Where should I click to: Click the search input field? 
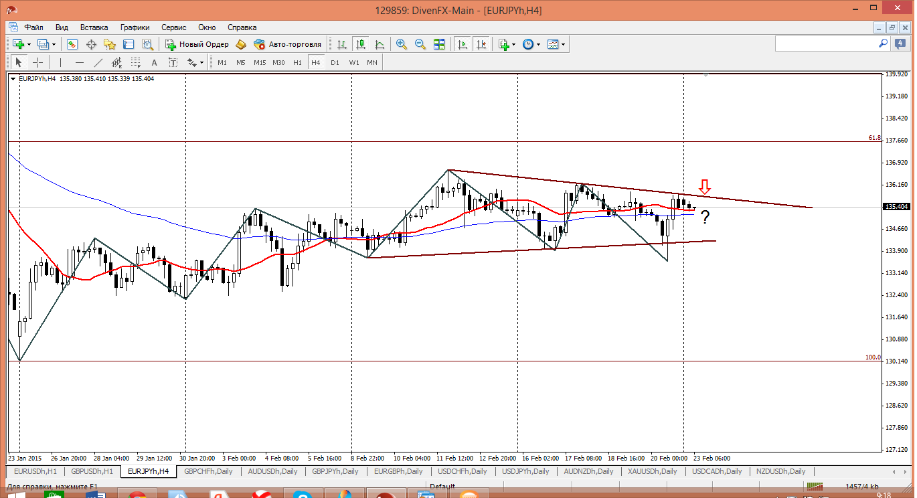pos(827,44)
